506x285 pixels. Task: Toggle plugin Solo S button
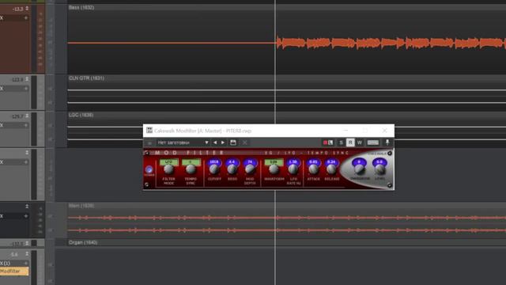point(341,142)
